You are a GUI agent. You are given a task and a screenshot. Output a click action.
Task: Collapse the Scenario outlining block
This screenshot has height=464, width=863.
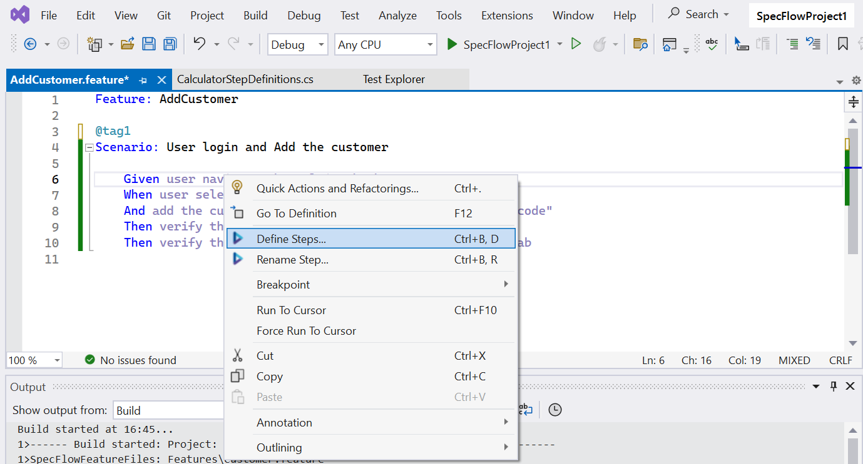[x=89, y=148]
